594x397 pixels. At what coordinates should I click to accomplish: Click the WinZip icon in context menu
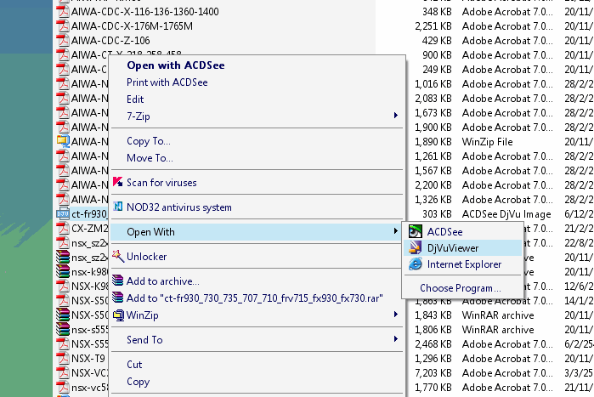[119, 315]
